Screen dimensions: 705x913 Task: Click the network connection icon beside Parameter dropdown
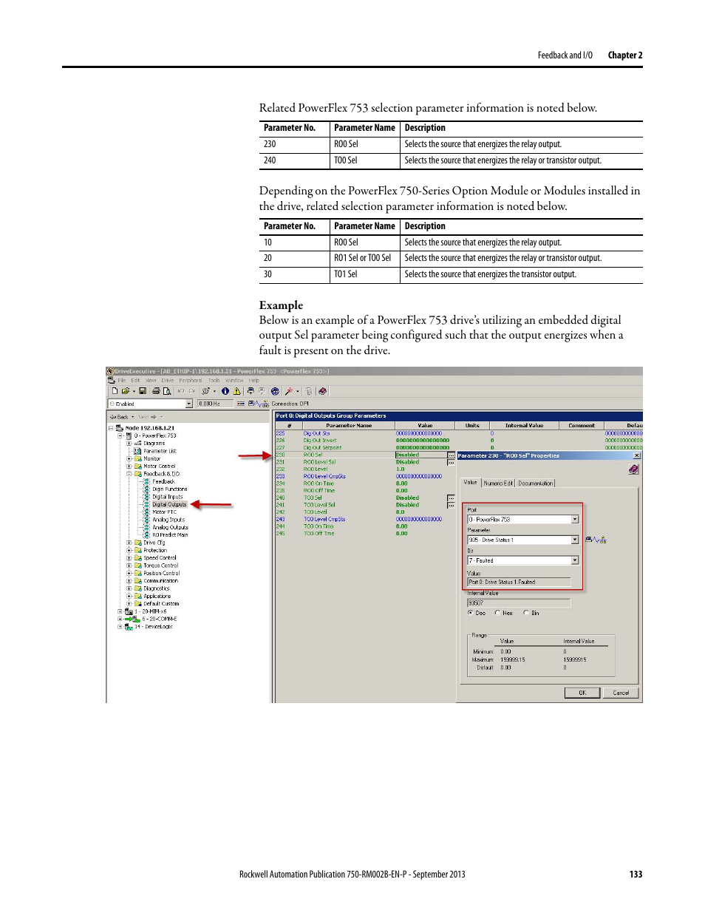[x=596, y=540]
